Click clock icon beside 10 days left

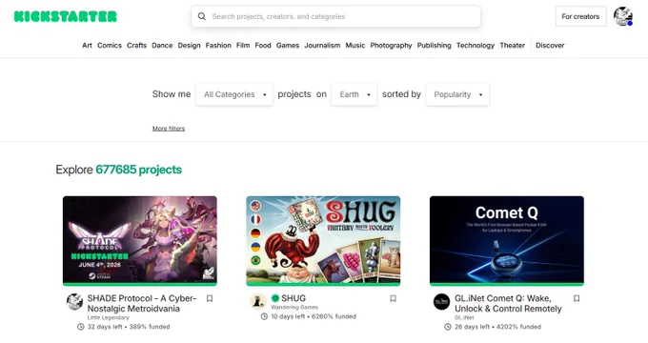point(264,316)
